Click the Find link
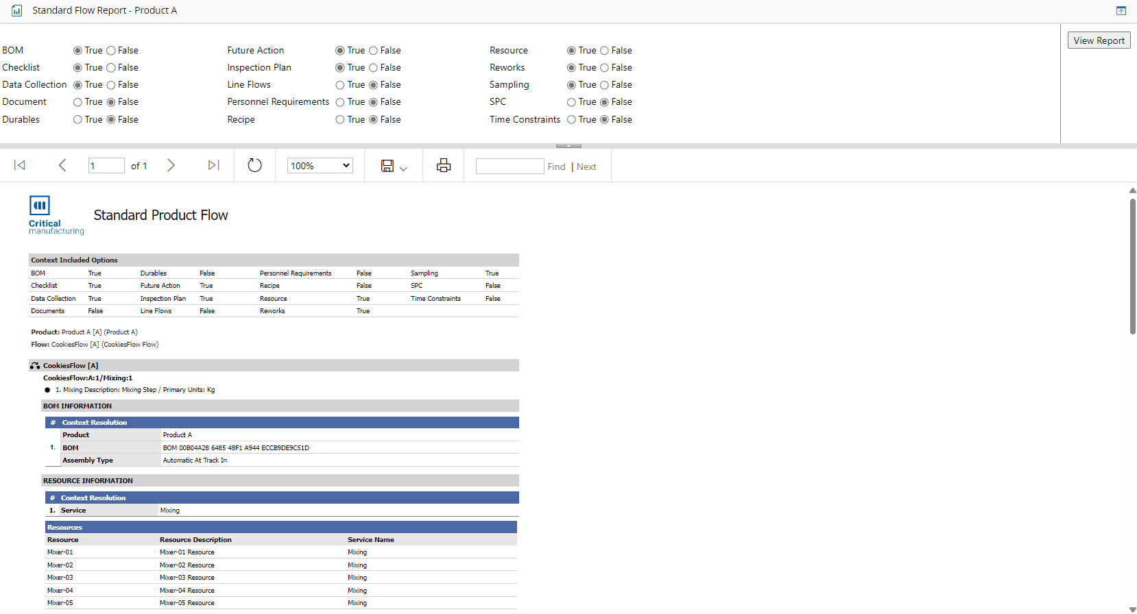Image resolution: width=1137 pixels, height=614 pixels. 556,167
